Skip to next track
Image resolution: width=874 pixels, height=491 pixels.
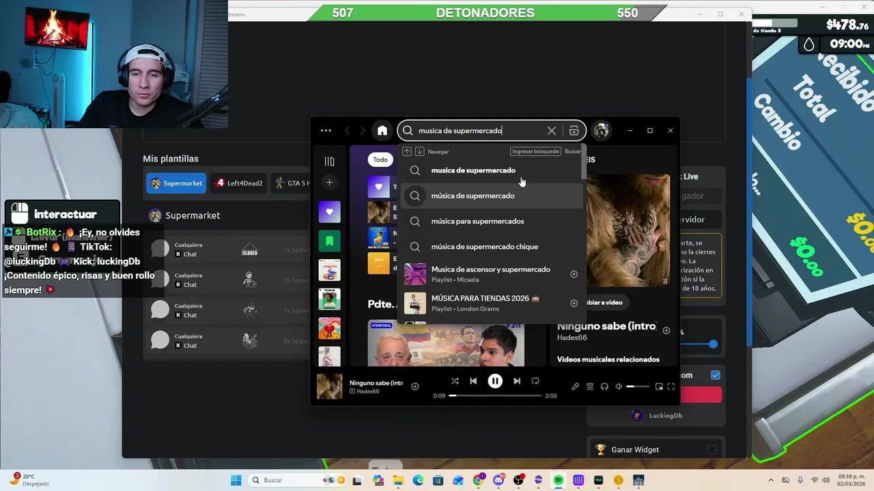coord(517,381)
